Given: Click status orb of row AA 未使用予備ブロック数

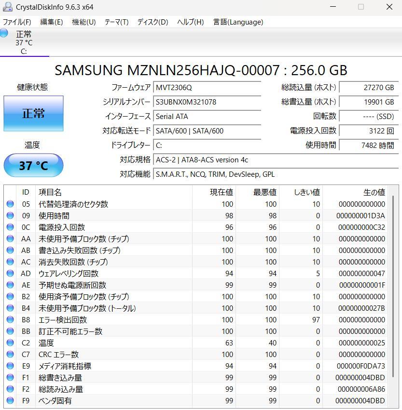Looking at the screenshot, I should (10, 238).
